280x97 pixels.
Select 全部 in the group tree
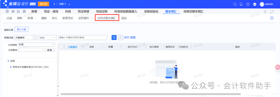12,61
